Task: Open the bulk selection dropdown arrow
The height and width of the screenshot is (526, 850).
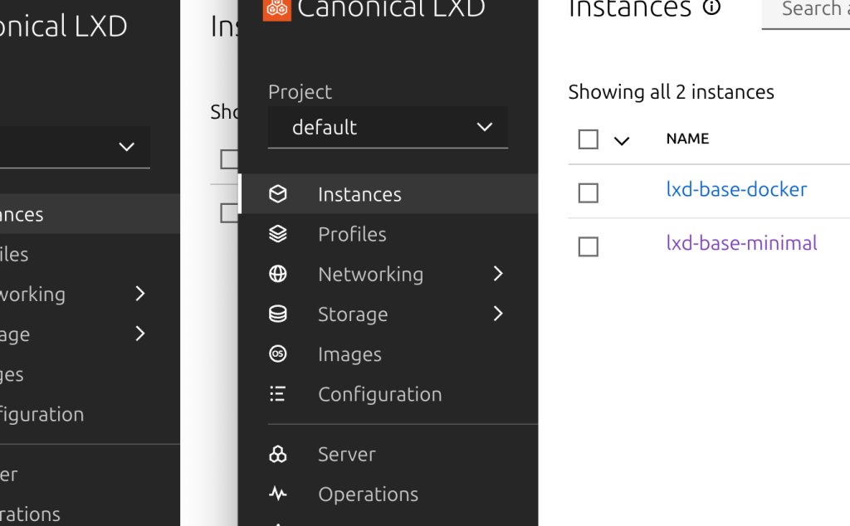Action: pos(622,140)
